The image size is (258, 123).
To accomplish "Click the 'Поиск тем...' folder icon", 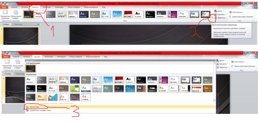I will 27,107.
